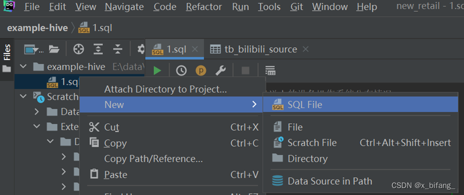Click the locate opened file target icon

tap(78, 49)
